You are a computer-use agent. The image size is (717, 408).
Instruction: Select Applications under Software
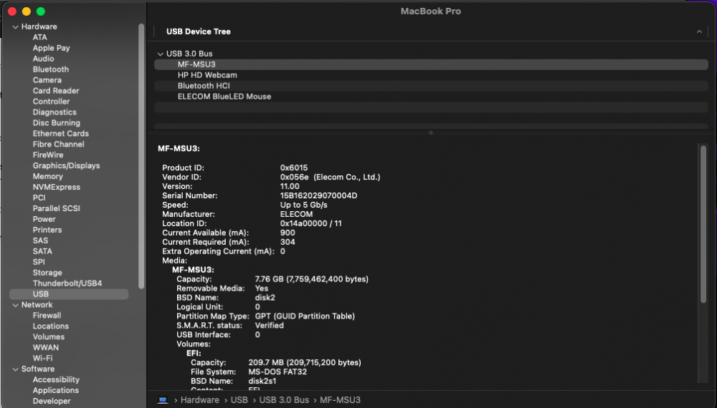click(56, 390)
